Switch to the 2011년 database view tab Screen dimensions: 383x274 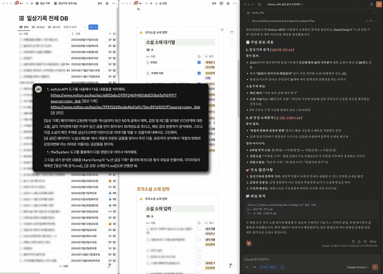click(54, 27)
